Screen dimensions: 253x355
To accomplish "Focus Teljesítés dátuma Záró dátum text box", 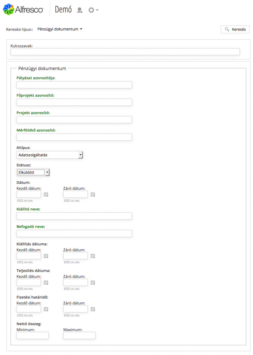I will [75, 282].
